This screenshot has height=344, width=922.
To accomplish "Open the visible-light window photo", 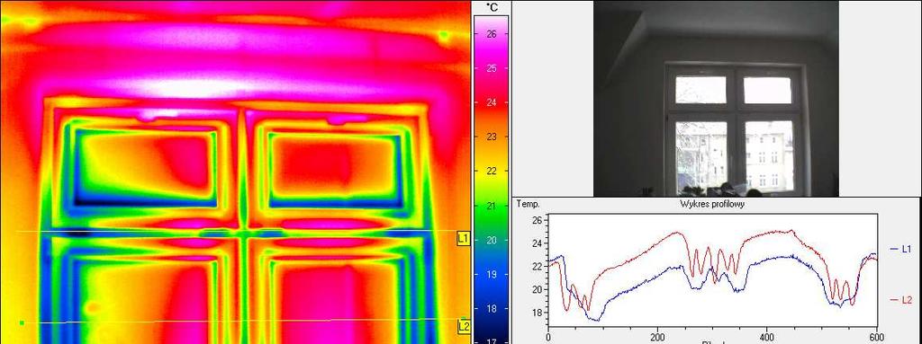I will 716,98.
